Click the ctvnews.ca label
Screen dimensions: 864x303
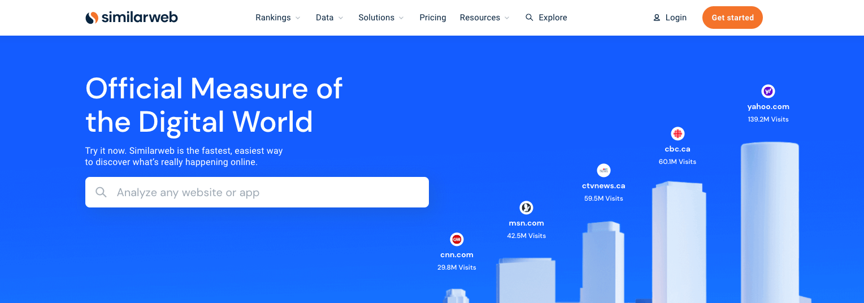[x=604, y=185]
